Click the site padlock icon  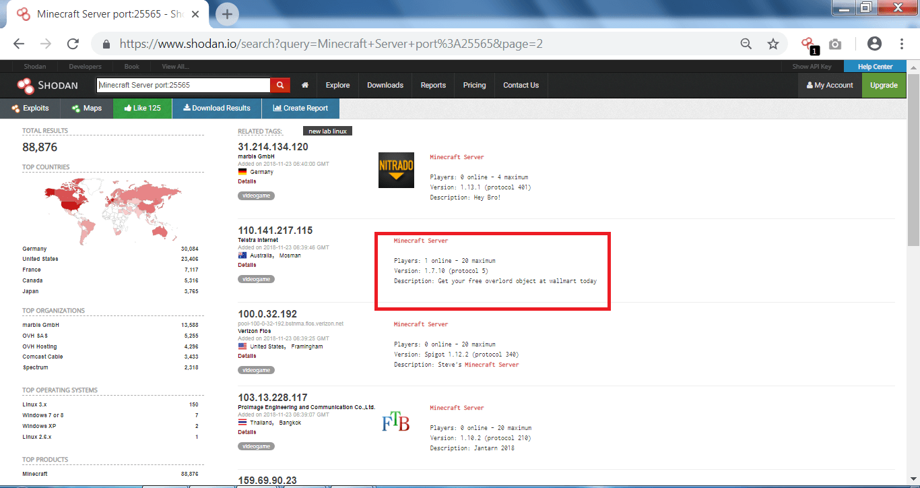(x=106, y=44)
